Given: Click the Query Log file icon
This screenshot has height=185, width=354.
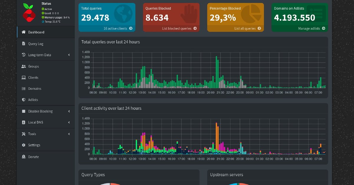Looking at the screenshot, I should 24,44.
